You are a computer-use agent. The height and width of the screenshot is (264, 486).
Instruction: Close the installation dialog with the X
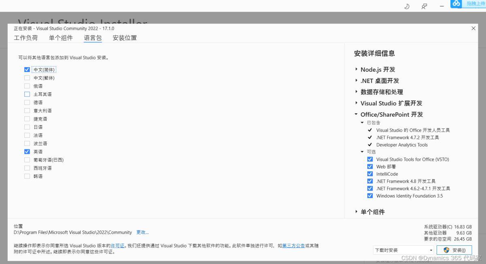[473, 28]
